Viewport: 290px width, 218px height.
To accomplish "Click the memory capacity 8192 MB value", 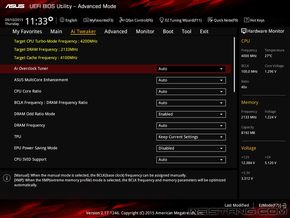I will (x=248, y=133).
